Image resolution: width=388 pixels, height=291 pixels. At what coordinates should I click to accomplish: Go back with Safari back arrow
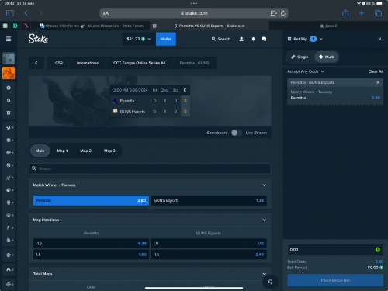[26, 13]
